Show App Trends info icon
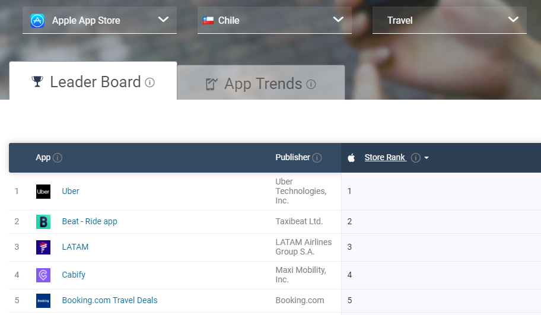 [x=311, y=84]
